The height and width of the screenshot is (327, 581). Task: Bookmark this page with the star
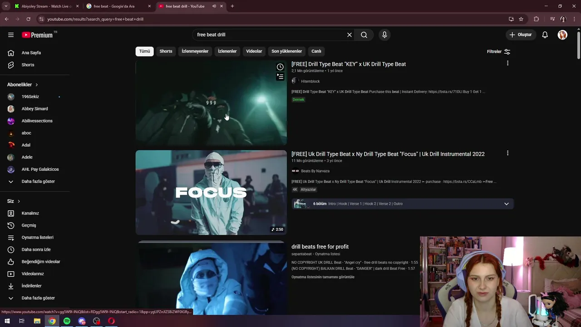pos(521,19)
